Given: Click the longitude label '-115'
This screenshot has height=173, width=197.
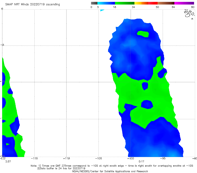Looking at the screenshot, I should pyautogui.click(x=34, y=158).
